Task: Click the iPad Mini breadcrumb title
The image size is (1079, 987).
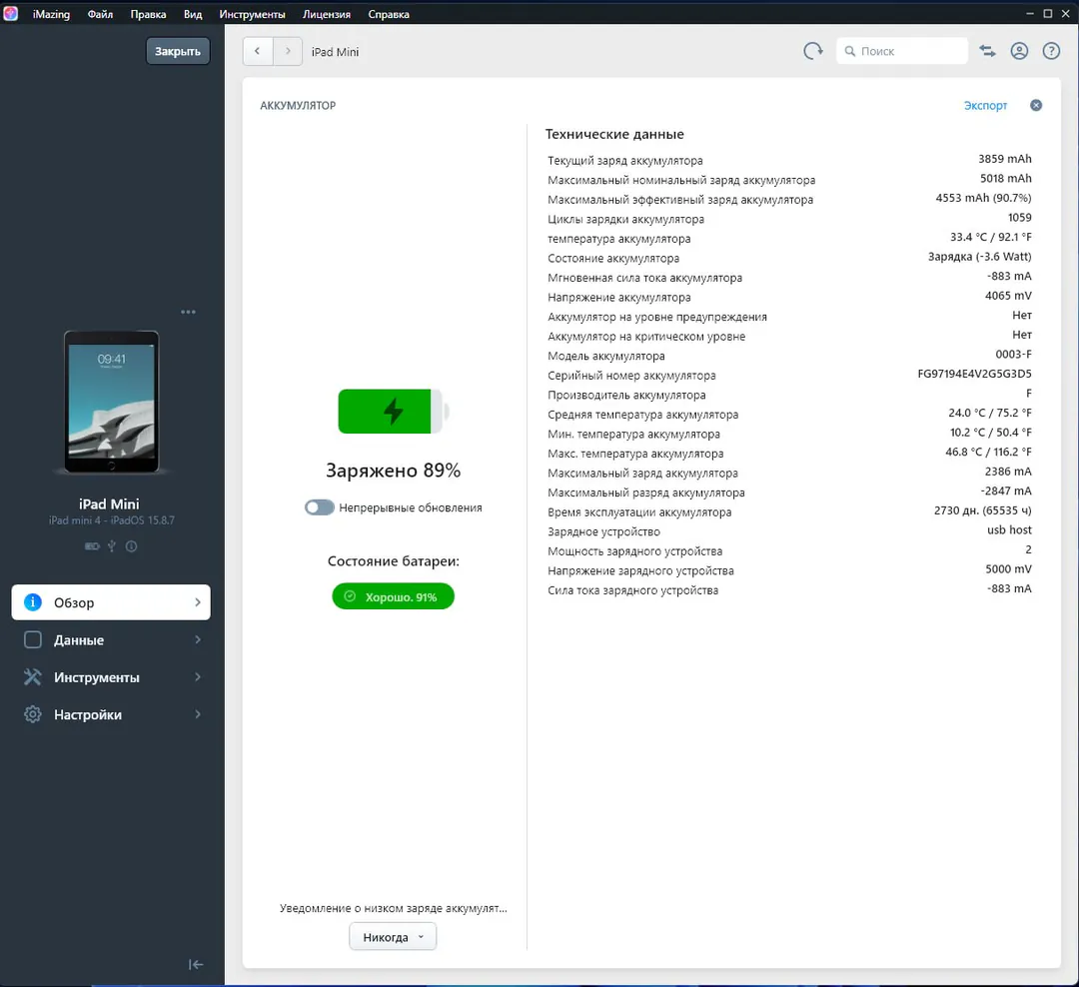Action: (x=335, y=52)
